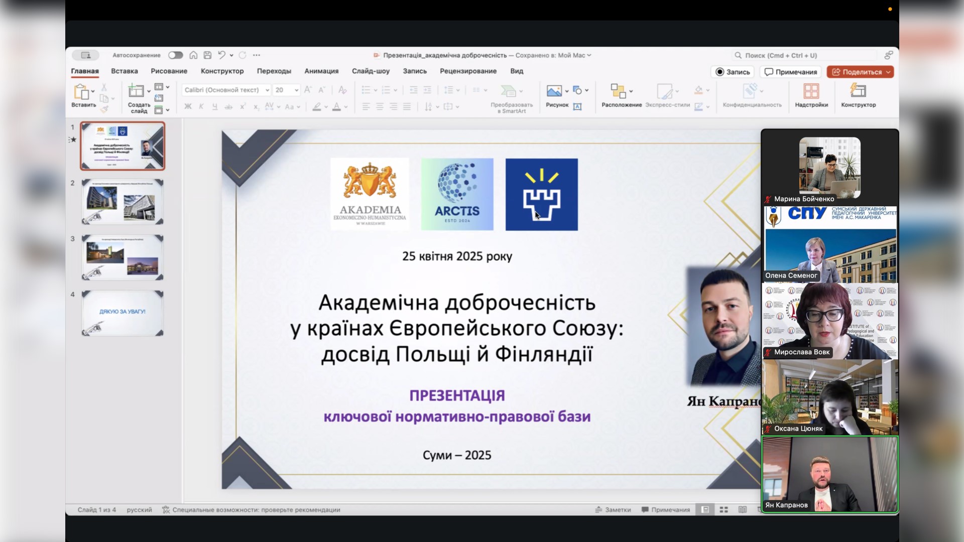The width and height of the screenshot is (964, 542).
Task: Click the Cut scissors icon
Action: (104, 87)
